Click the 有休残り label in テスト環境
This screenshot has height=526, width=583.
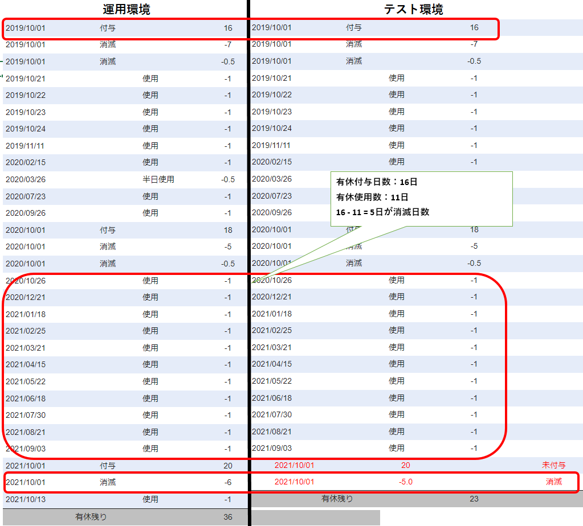click(x=337, y=499)
